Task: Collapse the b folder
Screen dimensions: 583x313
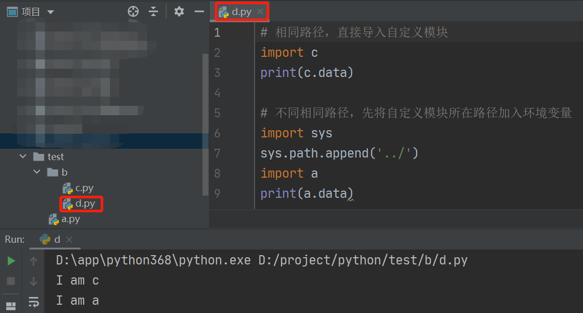Action: pyautogui.click(x=37, y=172)
